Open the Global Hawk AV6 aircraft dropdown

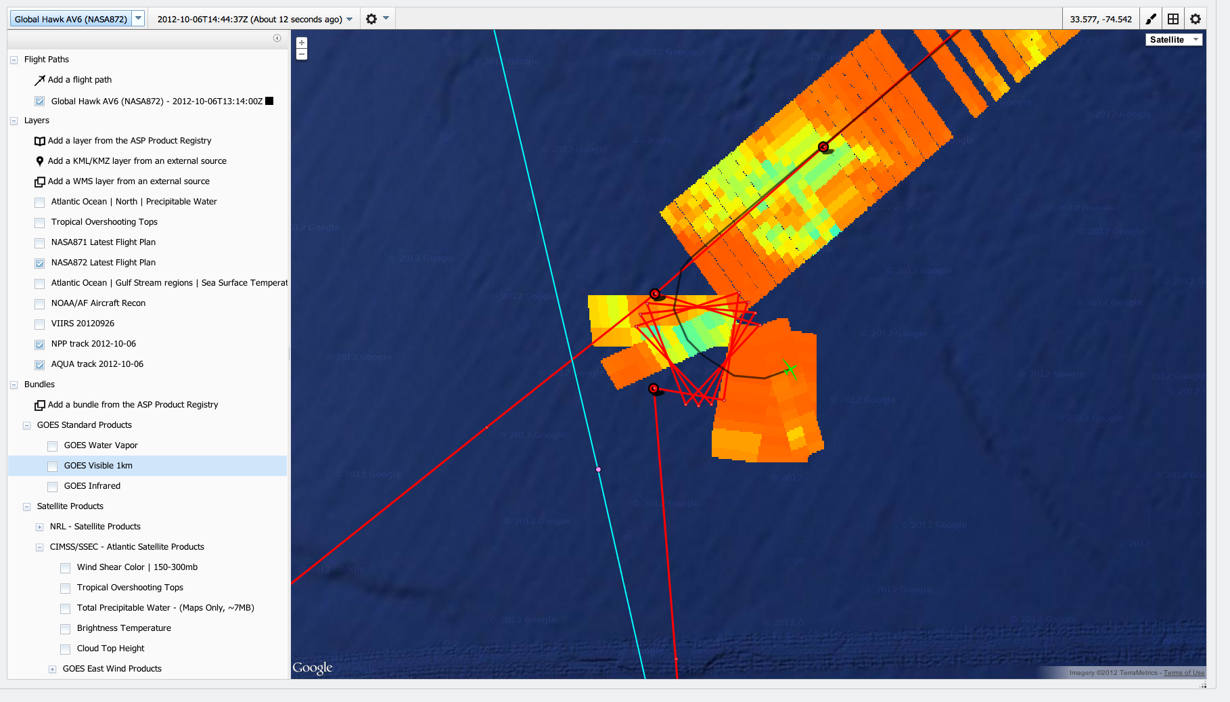click(x=138, y=19)
